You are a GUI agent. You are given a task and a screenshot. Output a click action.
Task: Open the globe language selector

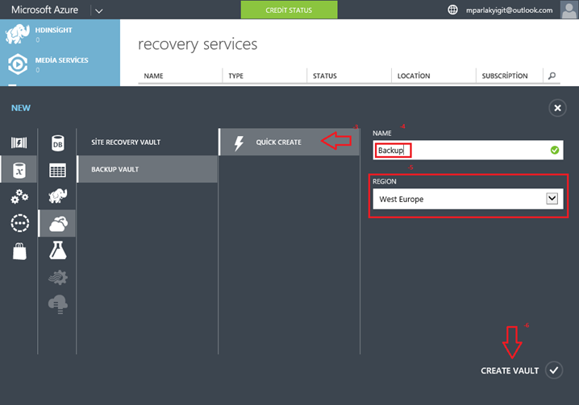pos(452,10)
